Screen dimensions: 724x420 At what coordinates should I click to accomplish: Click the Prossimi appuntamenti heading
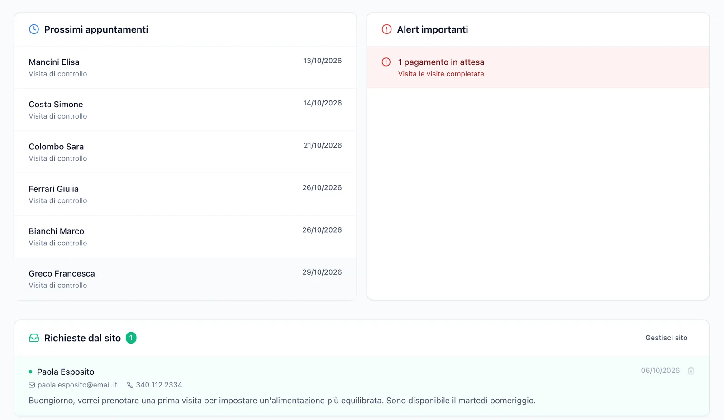(96, 29)
